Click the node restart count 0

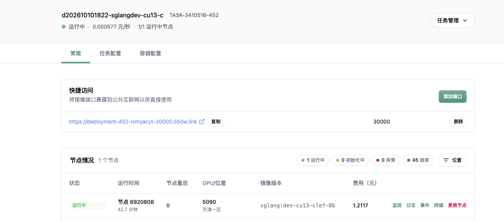tap(168, 205)
